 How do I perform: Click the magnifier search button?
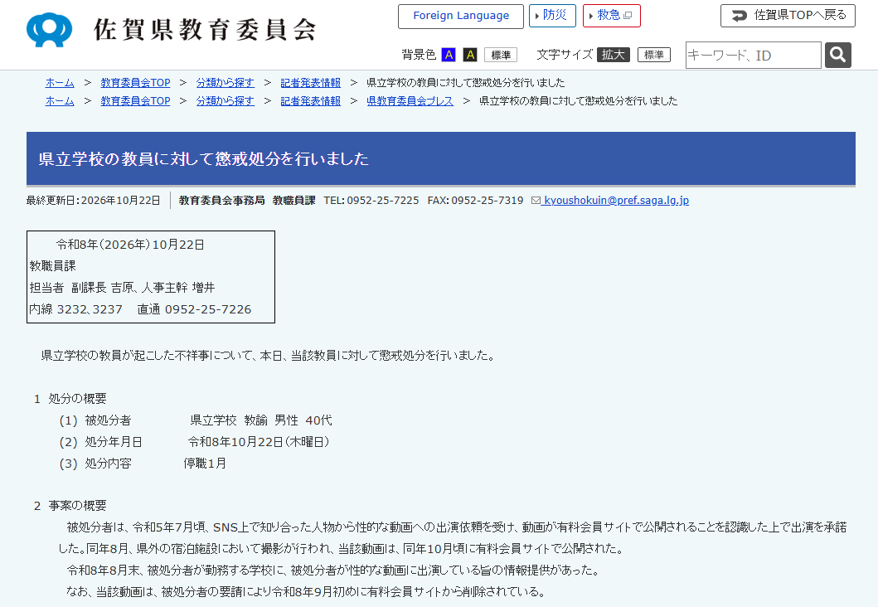(x=837, y=55)
